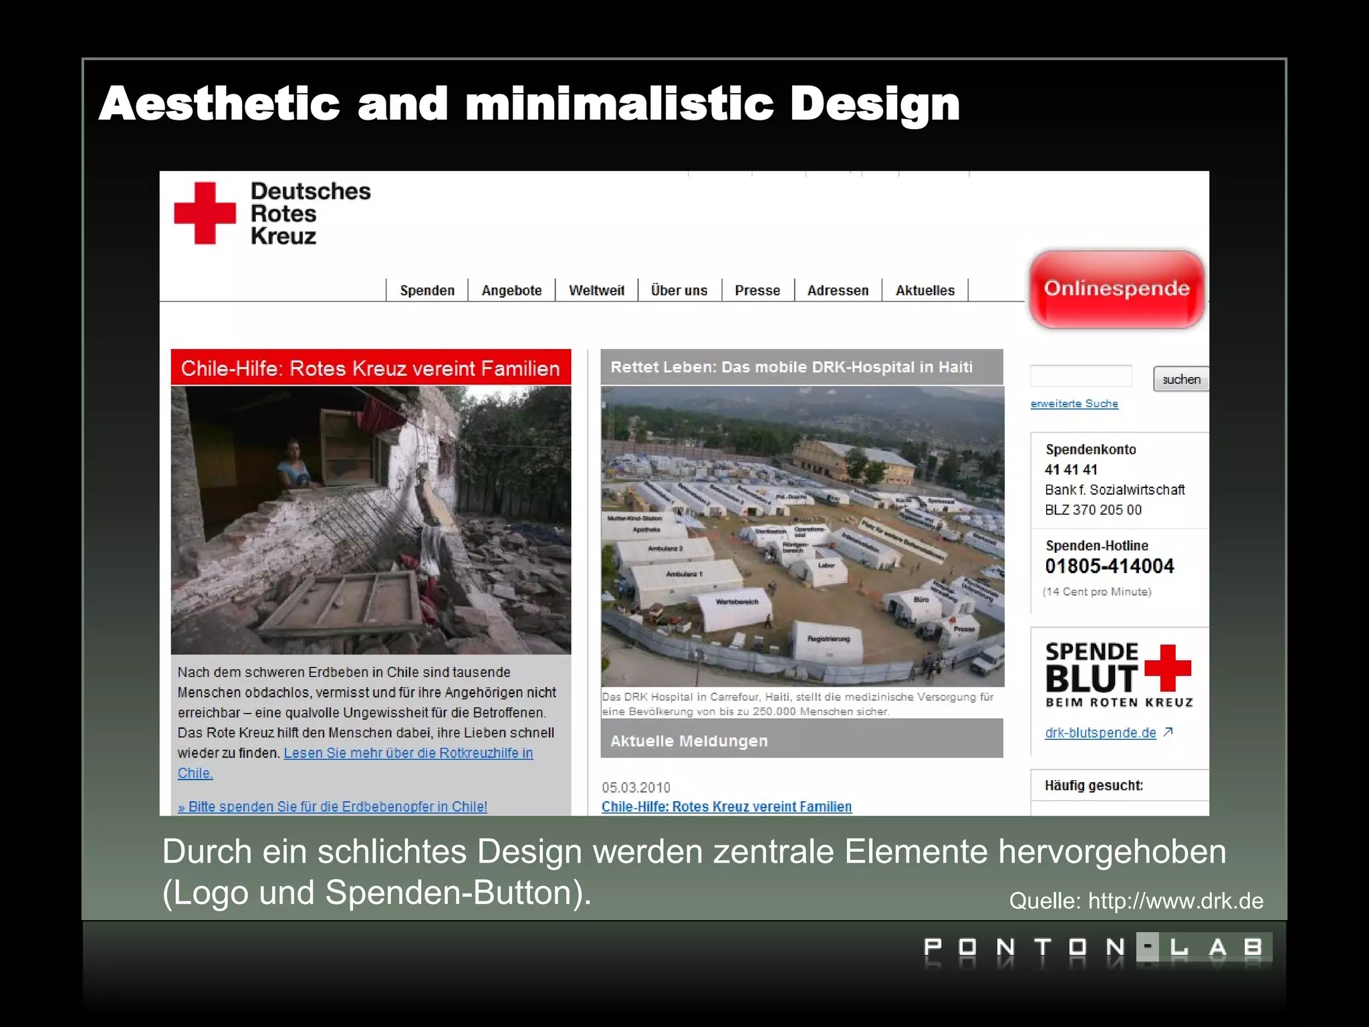Click the slide title Aesthetic and minimalistic Design
The height and width of the screenshot is (1027, 1369).
pyautogui.click(x=529, y=104)
